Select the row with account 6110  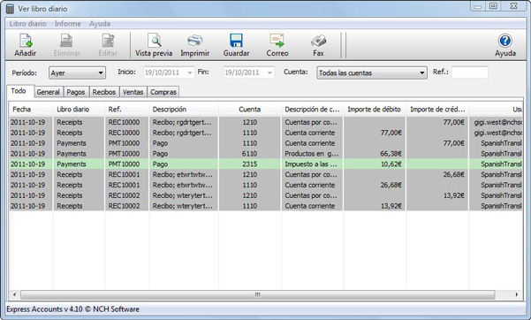[266, 154]
